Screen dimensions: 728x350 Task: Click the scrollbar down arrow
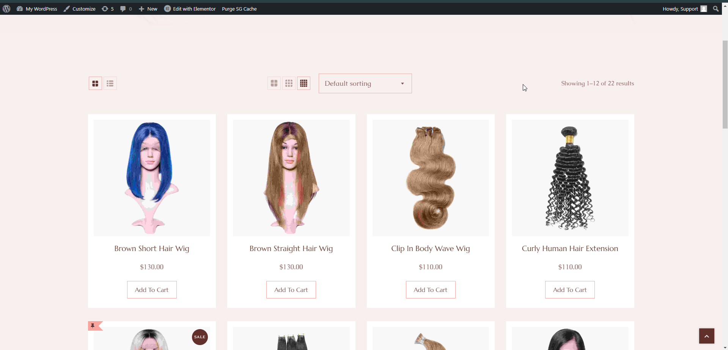[x=725, y=347]
